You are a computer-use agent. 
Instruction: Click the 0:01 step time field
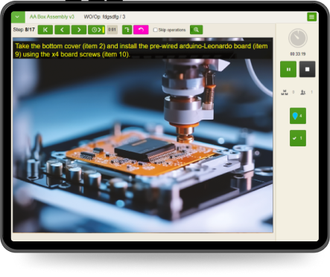coord(112,30)
